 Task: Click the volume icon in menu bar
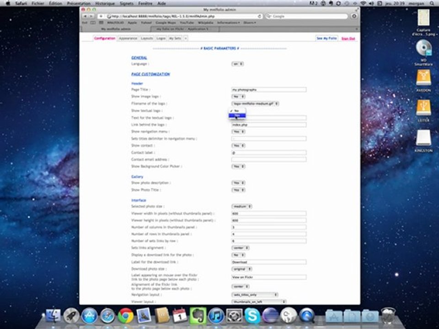(372, 3)
